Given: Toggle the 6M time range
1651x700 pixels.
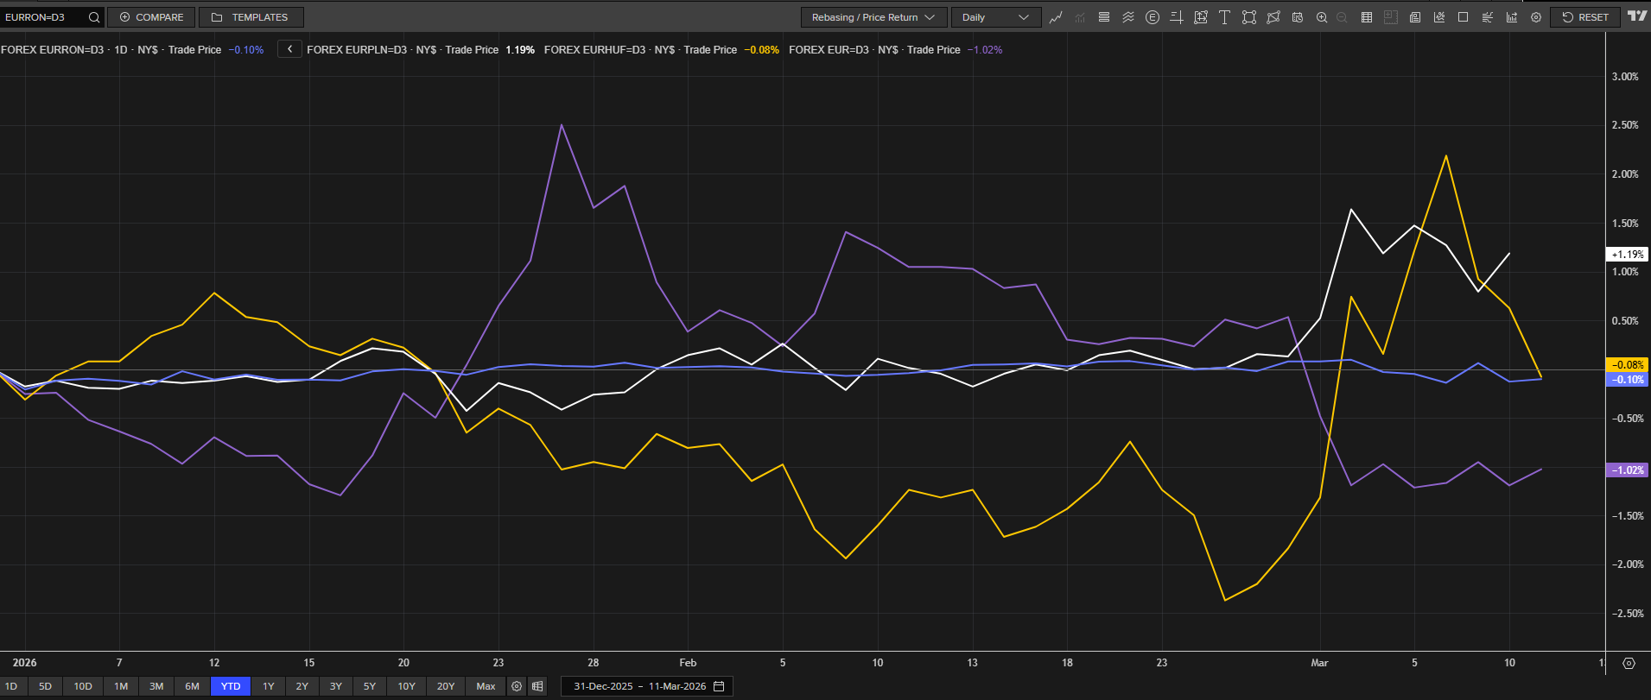Looking at the screenshot, I should click(192, 686).
